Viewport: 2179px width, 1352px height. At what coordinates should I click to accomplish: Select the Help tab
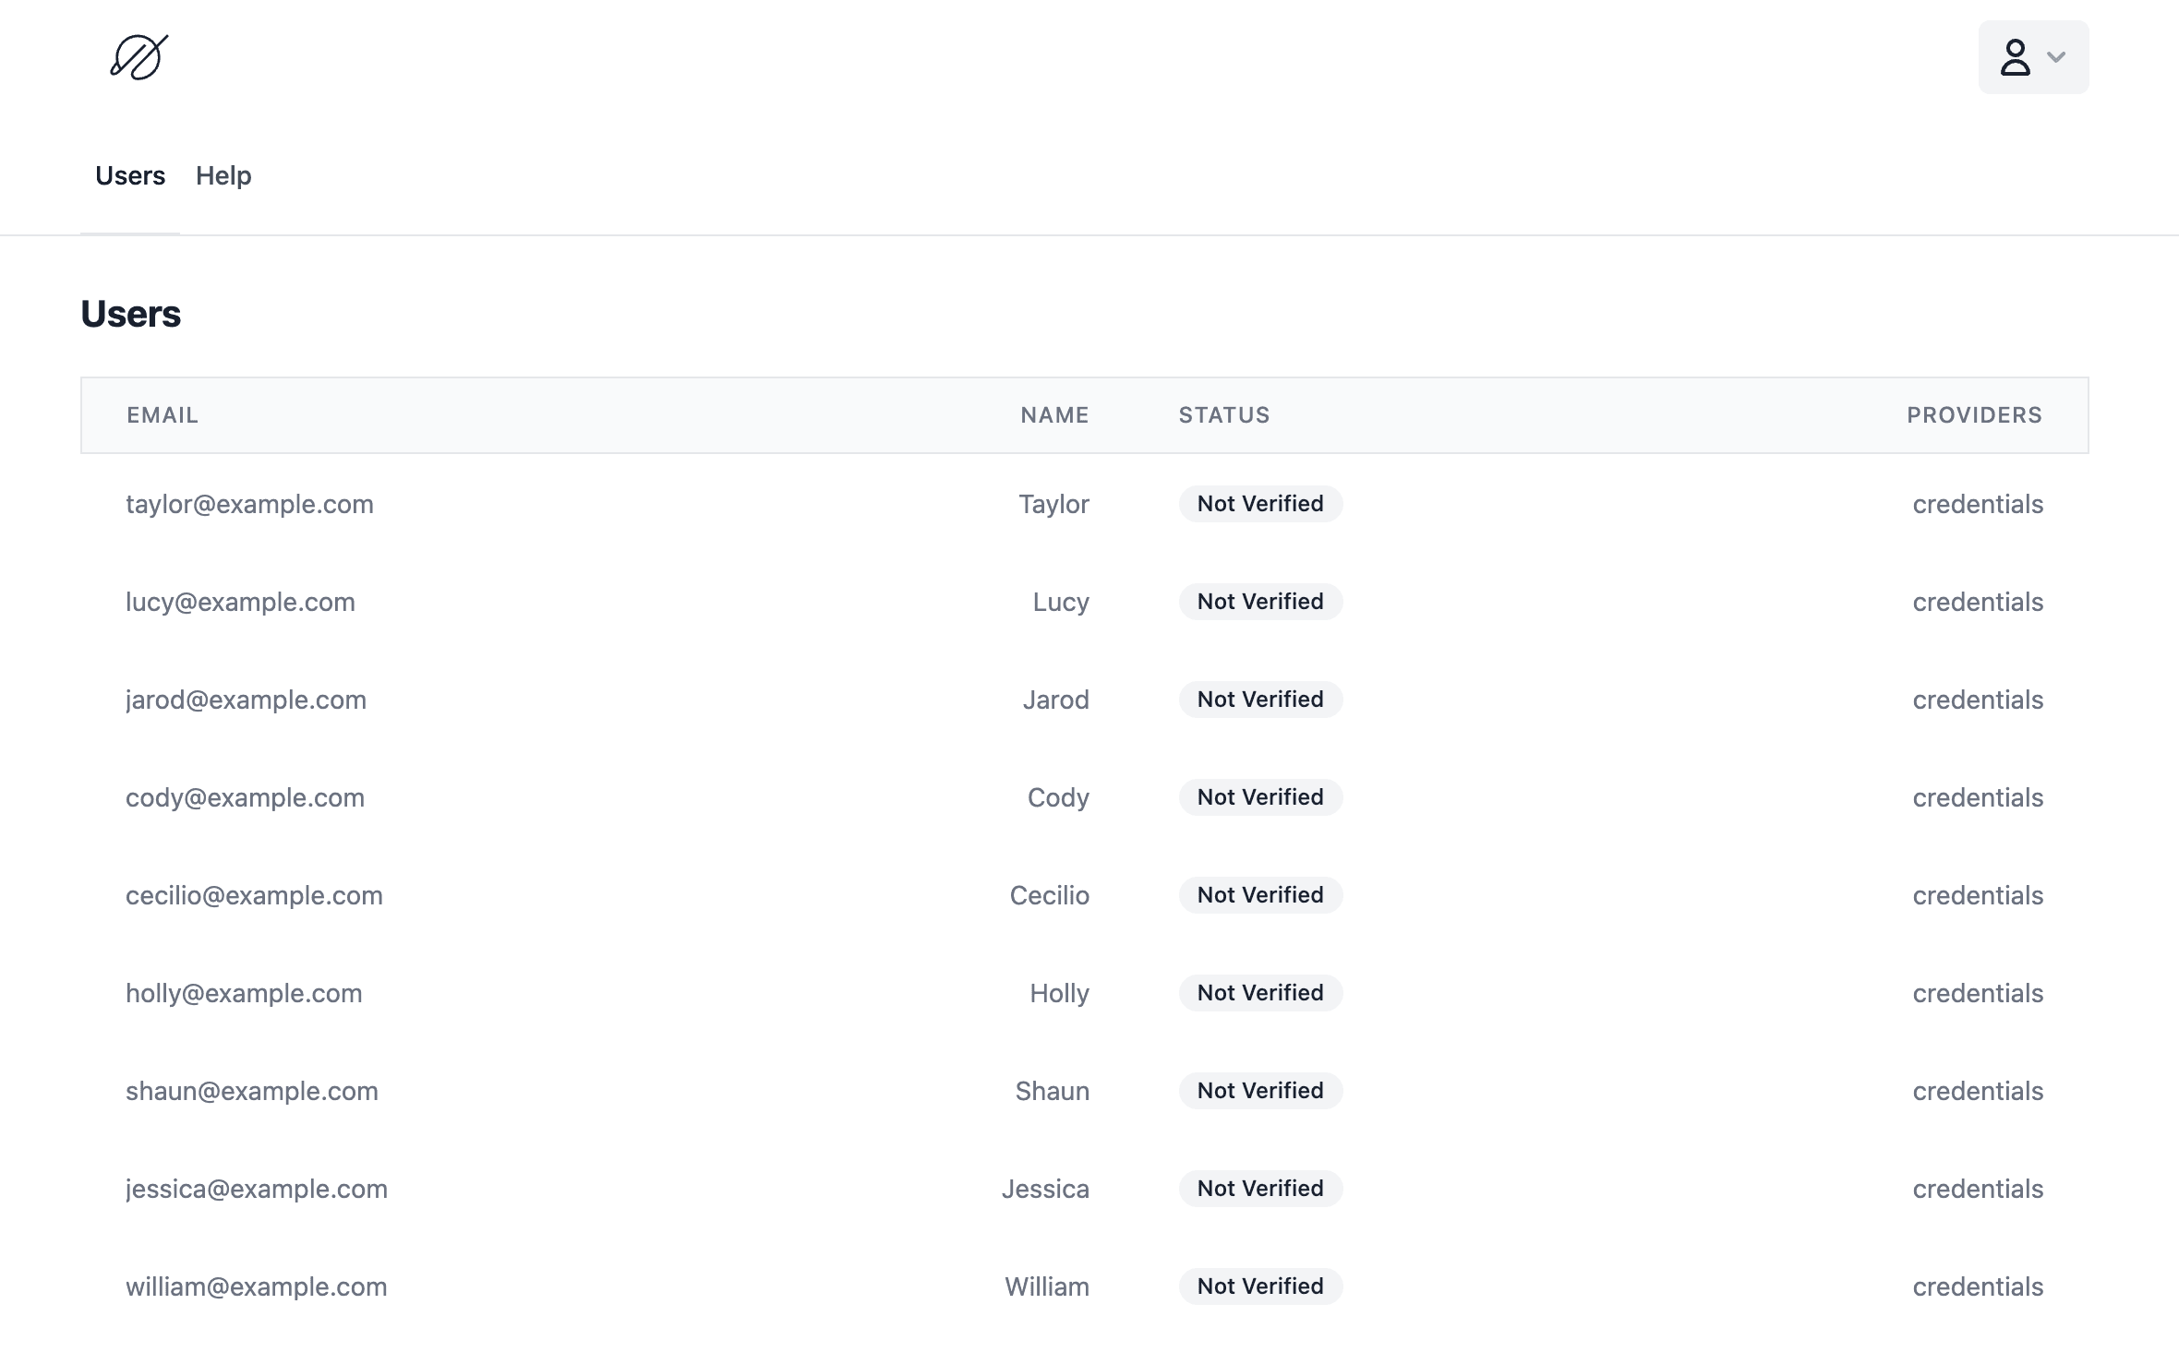(223, 174)
